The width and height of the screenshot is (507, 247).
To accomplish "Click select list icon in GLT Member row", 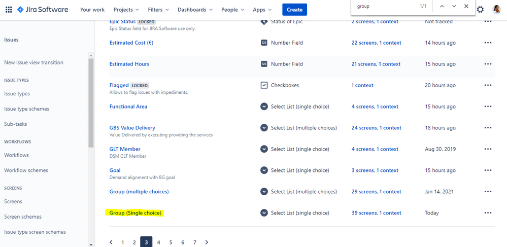I will 264,149.
